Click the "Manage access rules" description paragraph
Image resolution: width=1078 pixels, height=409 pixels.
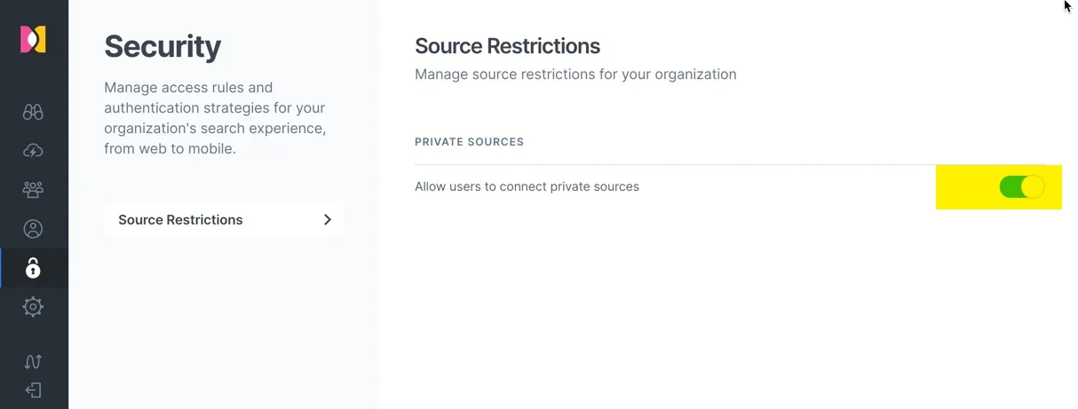pyautogui.click(x=215, y=118)
